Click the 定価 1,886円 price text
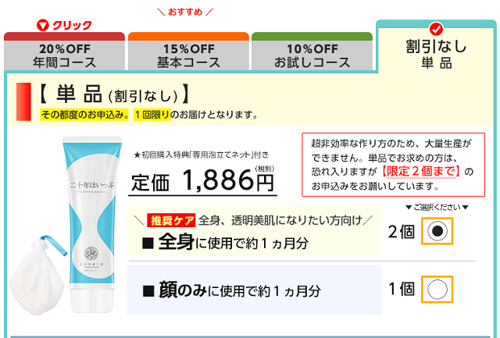This screenshot has height=338, width=500. pos(202,181)
